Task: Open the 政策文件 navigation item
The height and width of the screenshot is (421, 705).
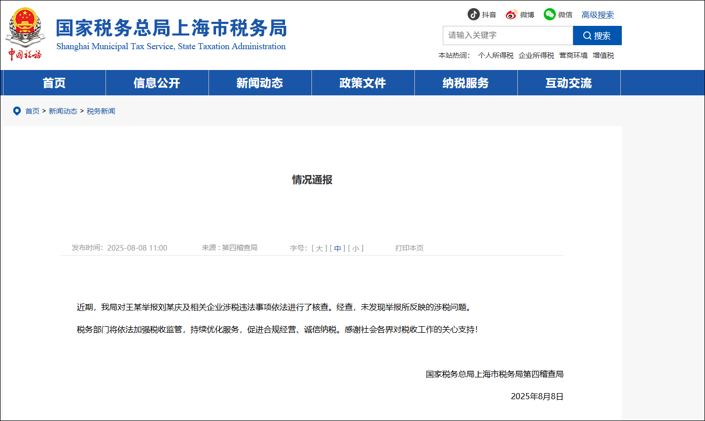Action: tap(363, 83)
